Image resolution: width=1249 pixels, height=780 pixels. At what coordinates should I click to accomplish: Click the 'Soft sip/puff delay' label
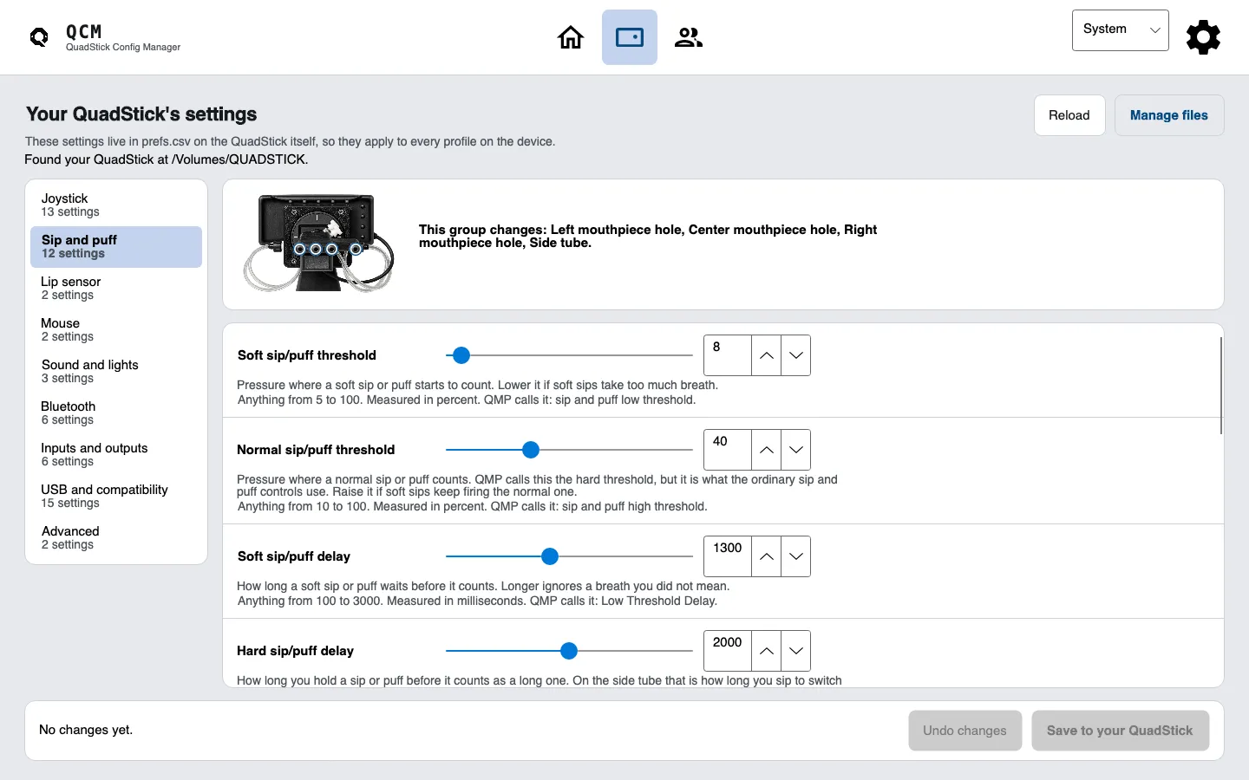click(x=294, y=556)
